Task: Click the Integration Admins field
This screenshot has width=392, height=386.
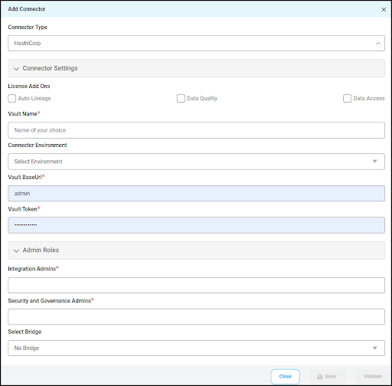Action: point(196,285)
